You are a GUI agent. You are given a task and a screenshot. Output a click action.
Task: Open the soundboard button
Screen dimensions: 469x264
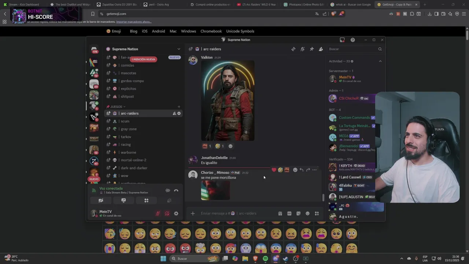pos(169,201)
